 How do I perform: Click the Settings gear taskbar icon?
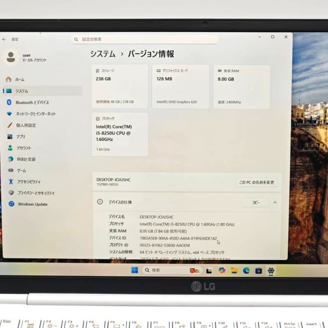tap(271, 271)
